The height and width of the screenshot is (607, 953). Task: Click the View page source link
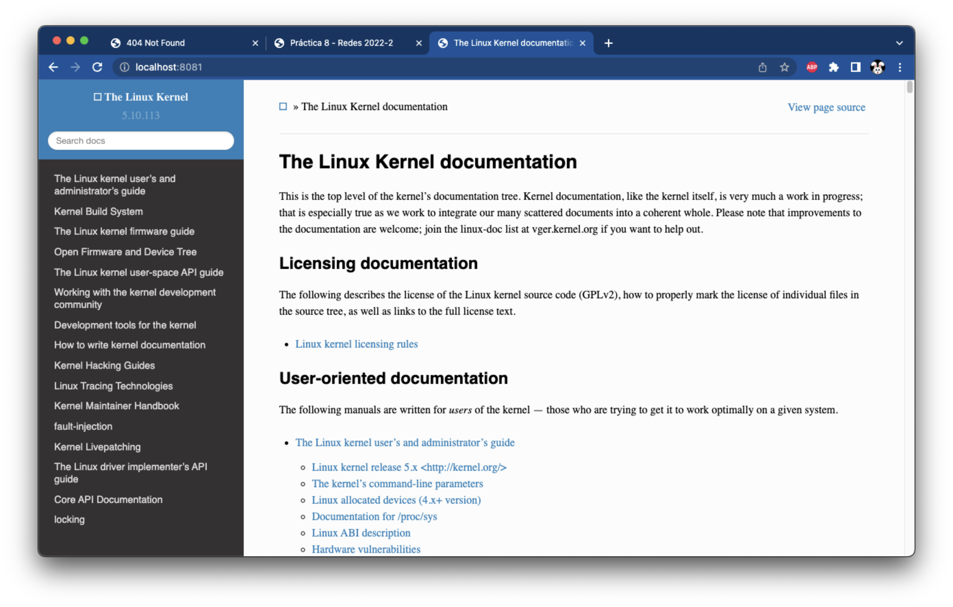pos(826,107)
